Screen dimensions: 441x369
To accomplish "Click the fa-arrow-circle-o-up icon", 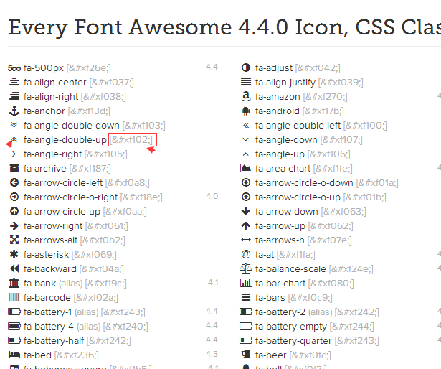I will point(246,197).
